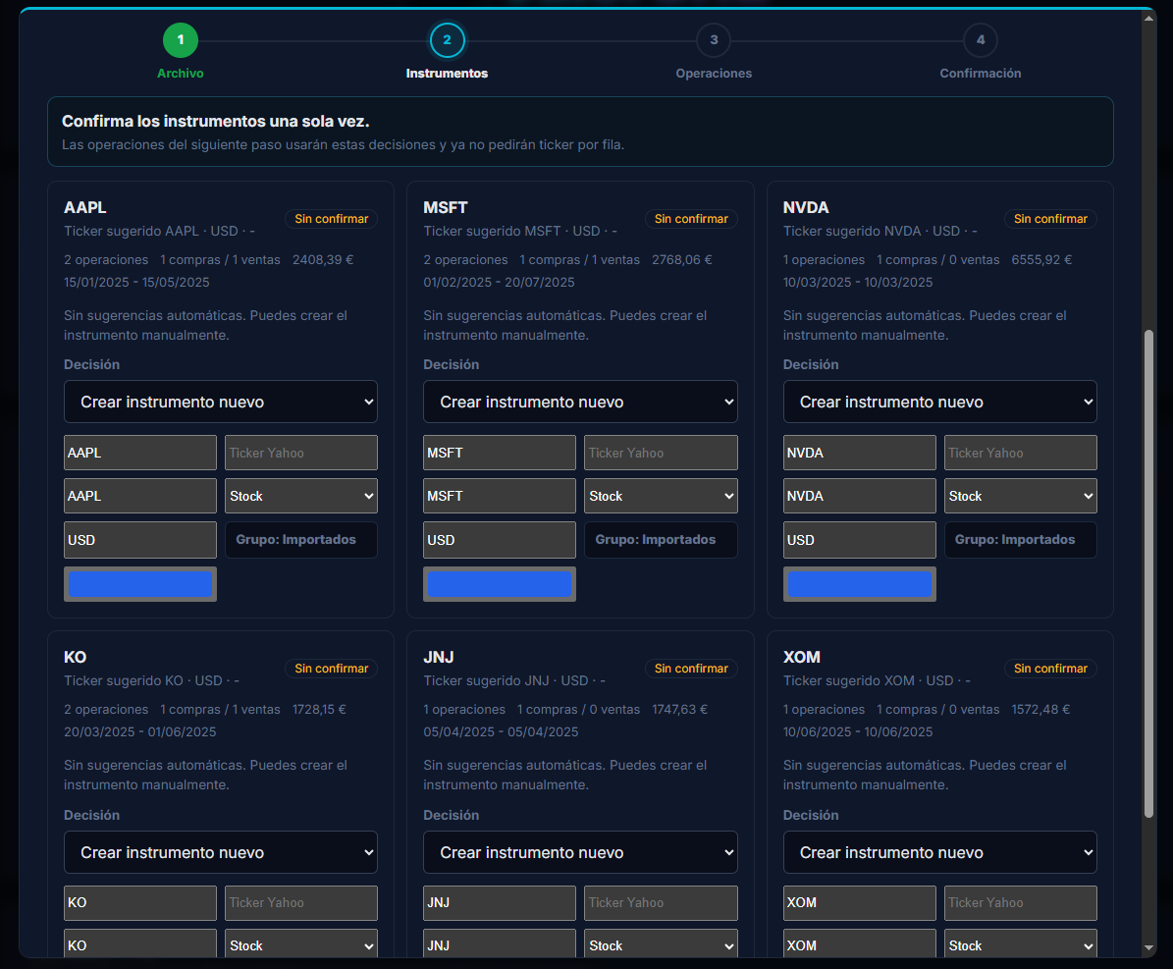1173x969 pixels.
Task: Change KO instrument type Stock dropdown
Action: click(x=301, y=944)
